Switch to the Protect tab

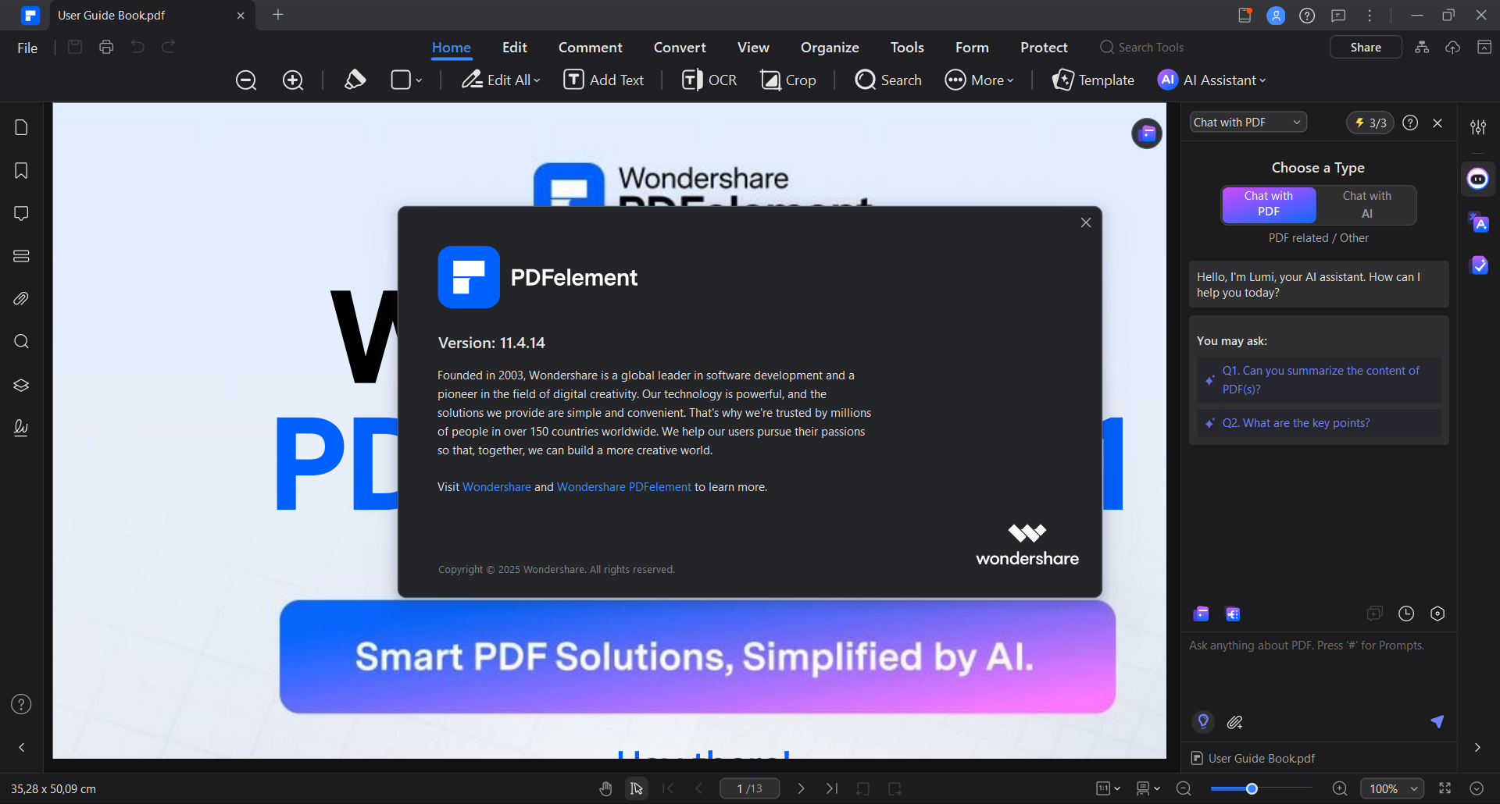tap(1044, 47)
